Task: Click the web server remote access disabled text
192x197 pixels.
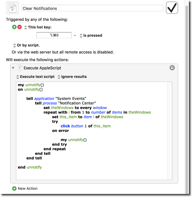Action: pyautogui.click(x=63, y=52)
